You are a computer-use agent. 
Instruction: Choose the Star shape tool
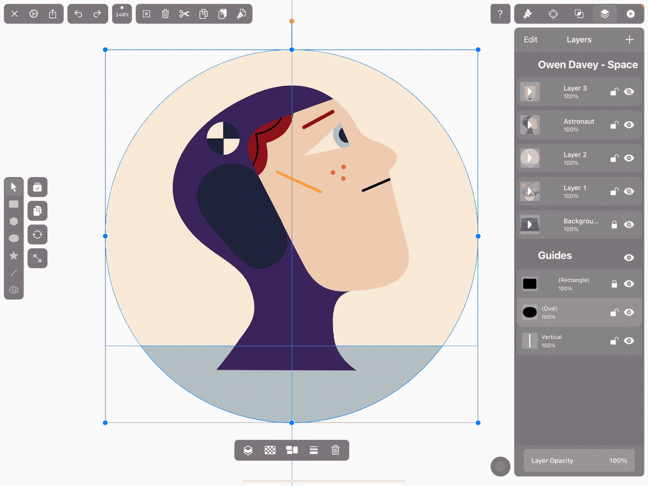click(x=14, y=256)
